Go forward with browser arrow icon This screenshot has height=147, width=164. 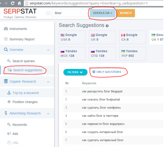[x=6, y=3]
